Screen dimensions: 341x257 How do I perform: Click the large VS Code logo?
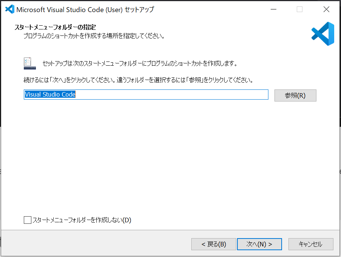[323, 34]
